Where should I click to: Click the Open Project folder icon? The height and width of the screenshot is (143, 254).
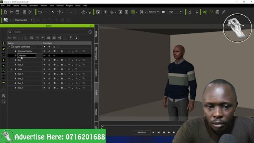point(12,12)
